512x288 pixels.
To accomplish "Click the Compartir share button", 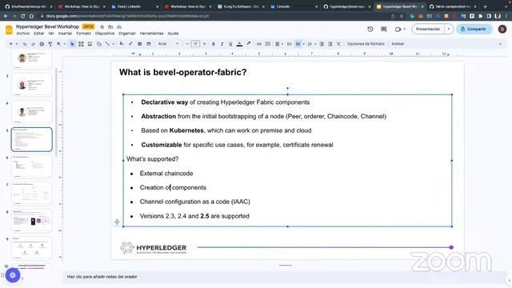I will (x=474, y=29).
